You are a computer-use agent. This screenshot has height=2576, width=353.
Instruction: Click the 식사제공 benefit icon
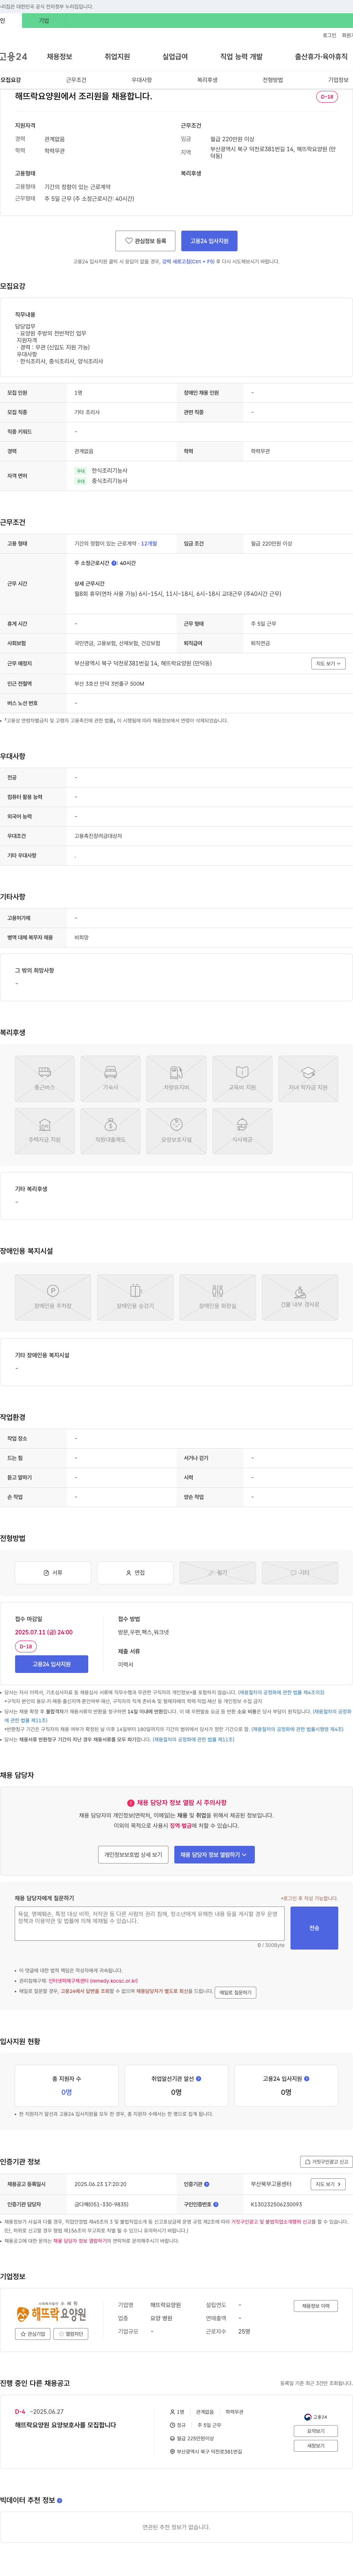(x=242, y=1131)
